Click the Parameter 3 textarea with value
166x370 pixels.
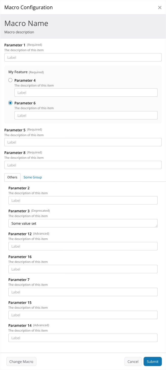coord(83,223)
